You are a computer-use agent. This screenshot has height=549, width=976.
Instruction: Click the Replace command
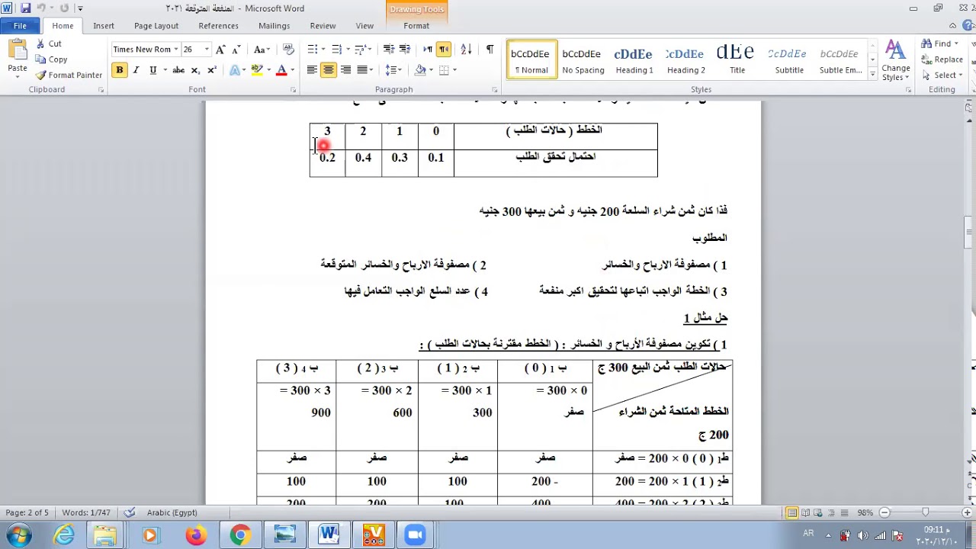click(942, 59)
